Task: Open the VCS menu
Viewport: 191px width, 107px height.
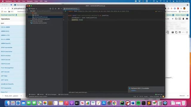Action: click(x=41, y=1)
